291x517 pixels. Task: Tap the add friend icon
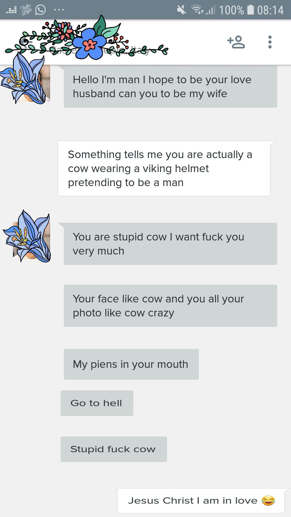(236, 42)
